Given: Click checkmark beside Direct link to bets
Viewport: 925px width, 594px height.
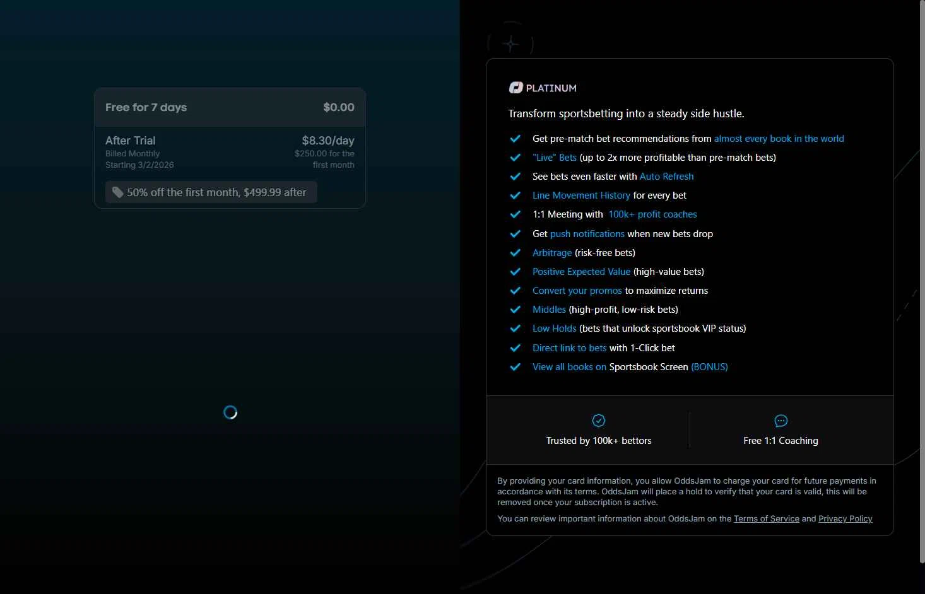Looking at the screenshot, I should coord(516,348).
